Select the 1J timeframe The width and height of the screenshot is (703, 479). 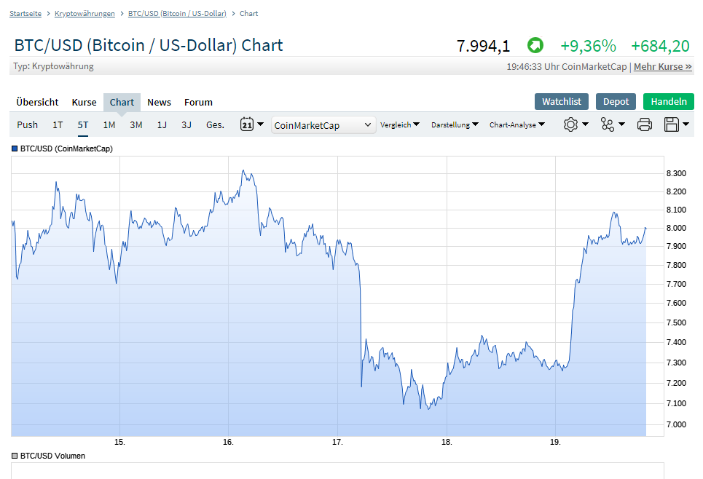click(x=162, y=124)
